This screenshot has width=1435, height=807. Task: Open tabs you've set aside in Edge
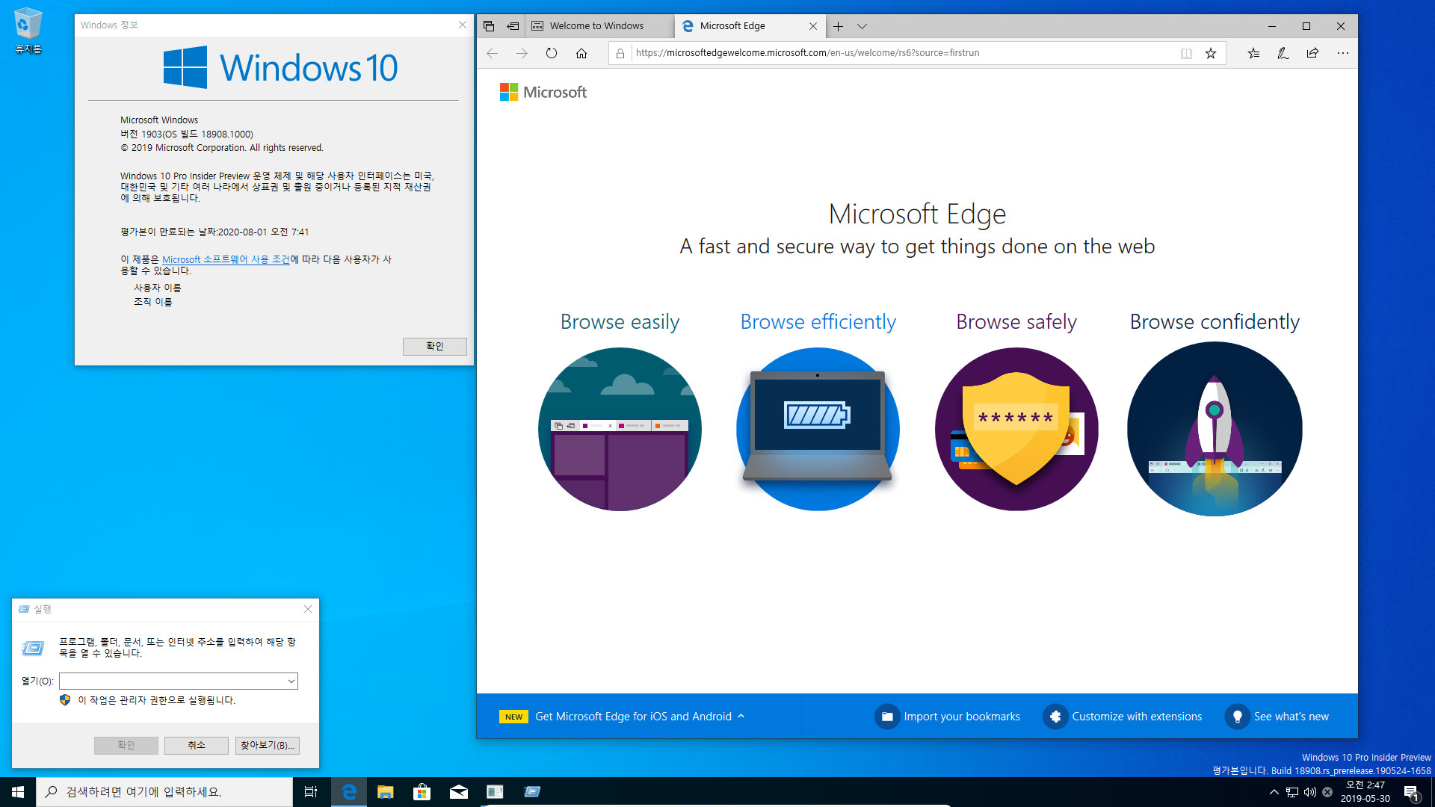point(489,26)
